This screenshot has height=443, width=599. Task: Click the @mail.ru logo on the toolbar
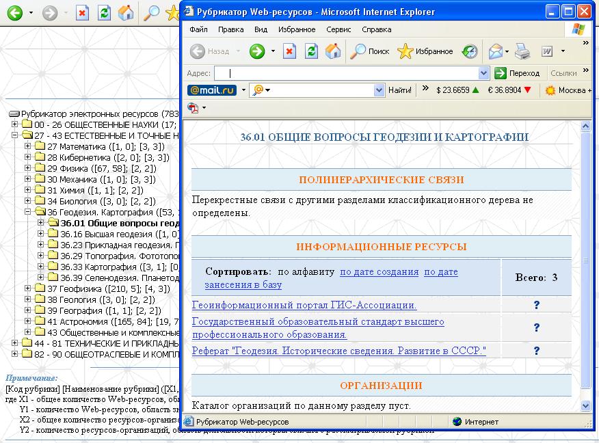212,90
